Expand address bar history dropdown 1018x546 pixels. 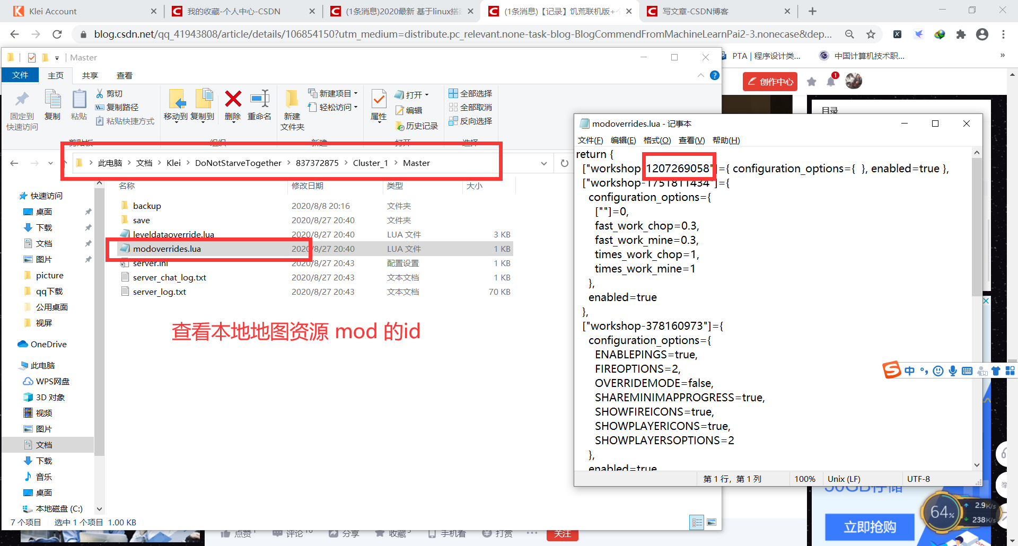click(544, 163)
